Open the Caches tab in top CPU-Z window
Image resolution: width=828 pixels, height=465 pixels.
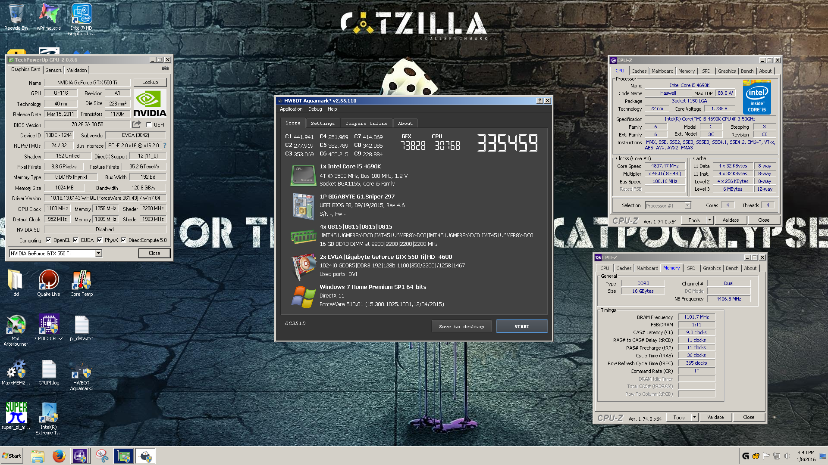pos(639,71)
